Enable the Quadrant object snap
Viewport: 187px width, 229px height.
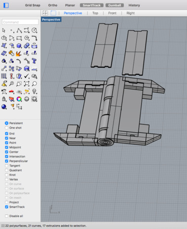pos(7,170)
